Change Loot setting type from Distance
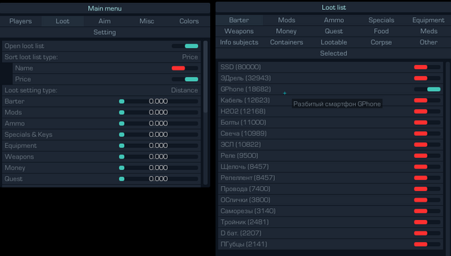Image resolution: width=451 pixels, height=256 pixels. click(185, 90)
